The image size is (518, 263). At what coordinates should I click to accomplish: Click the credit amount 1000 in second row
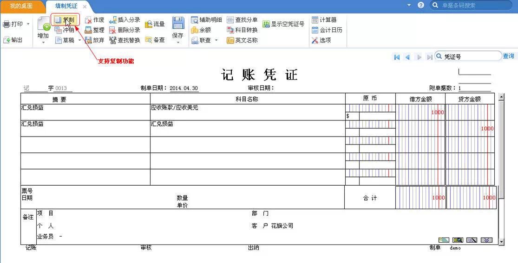487,129
